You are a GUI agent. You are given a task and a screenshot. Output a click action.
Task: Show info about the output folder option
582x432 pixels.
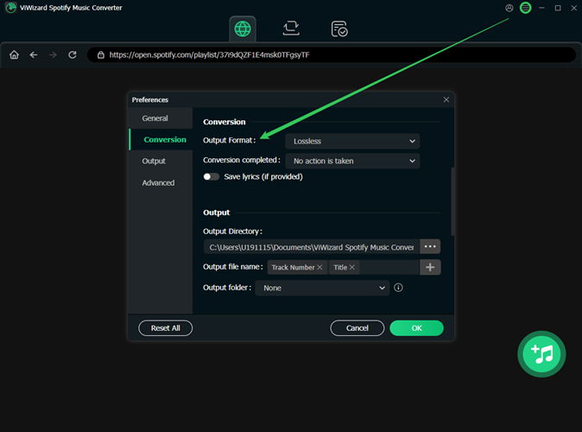tap(398, 288)
